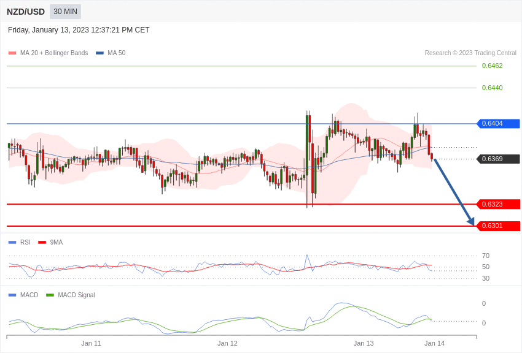Click the MA 20 + Bollinger Bands legend label

[x=54, y=53]
